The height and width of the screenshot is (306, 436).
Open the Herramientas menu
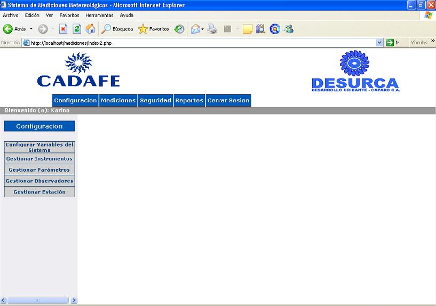coord(99,15)
